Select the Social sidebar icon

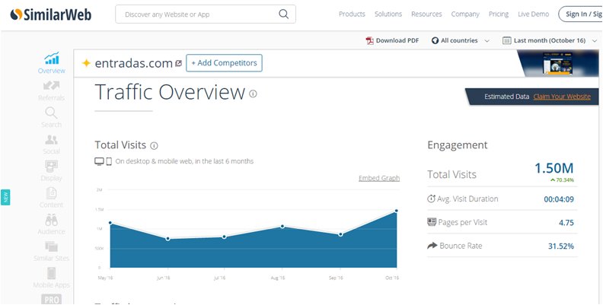(x=51, y=140)
